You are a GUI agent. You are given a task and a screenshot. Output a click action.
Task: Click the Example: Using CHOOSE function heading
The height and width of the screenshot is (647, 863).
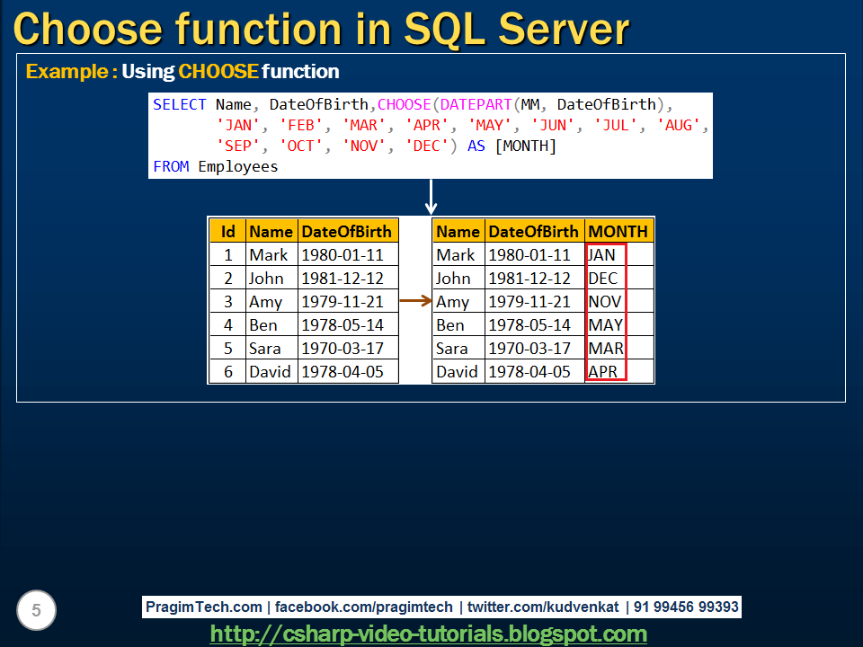(183, 71)
